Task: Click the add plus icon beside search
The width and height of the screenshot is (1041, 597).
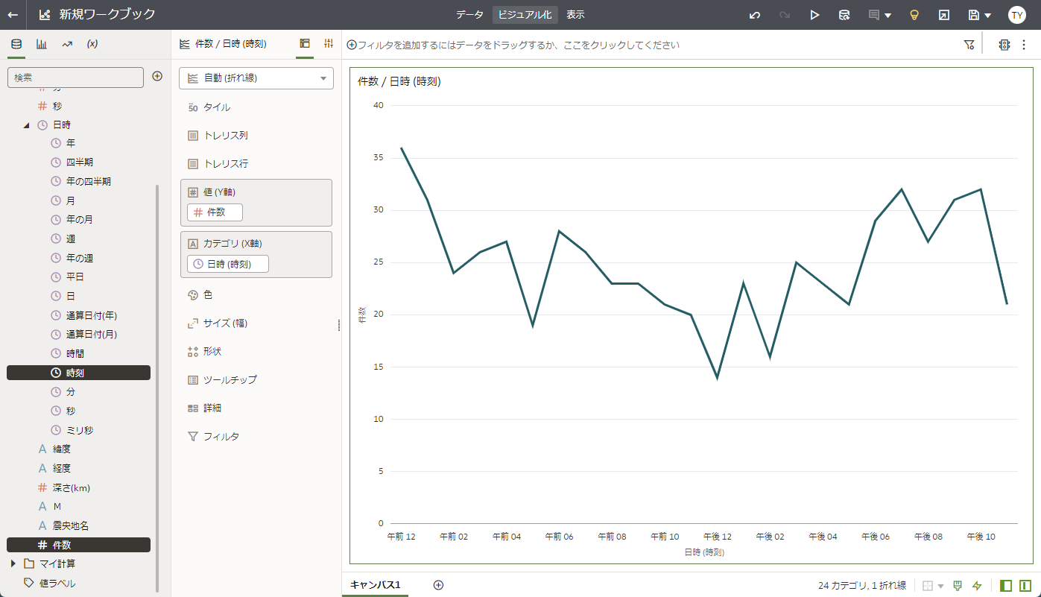Action: point(157,76)
